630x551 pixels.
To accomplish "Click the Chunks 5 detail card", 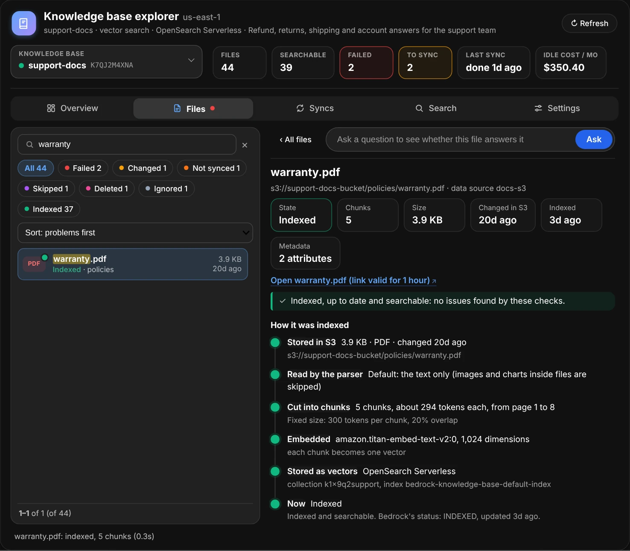I will 368,215.
